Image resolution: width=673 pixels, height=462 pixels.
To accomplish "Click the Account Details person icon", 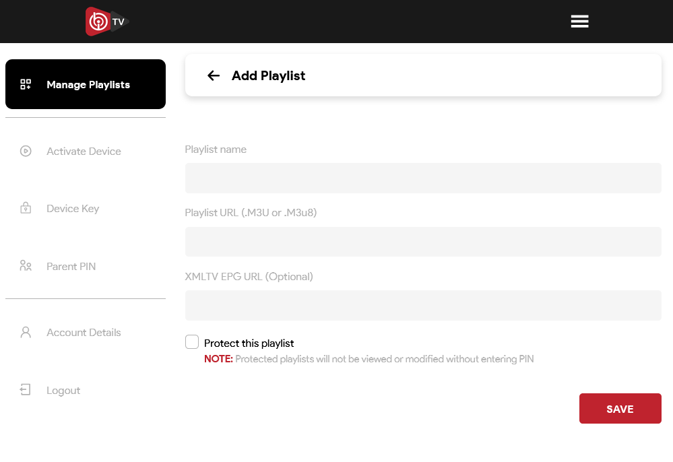I will pos(26,332).
